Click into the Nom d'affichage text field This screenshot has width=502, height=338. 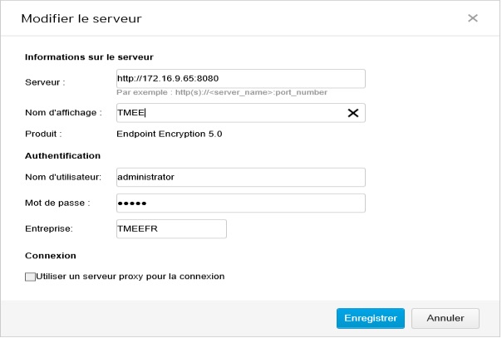230,113
